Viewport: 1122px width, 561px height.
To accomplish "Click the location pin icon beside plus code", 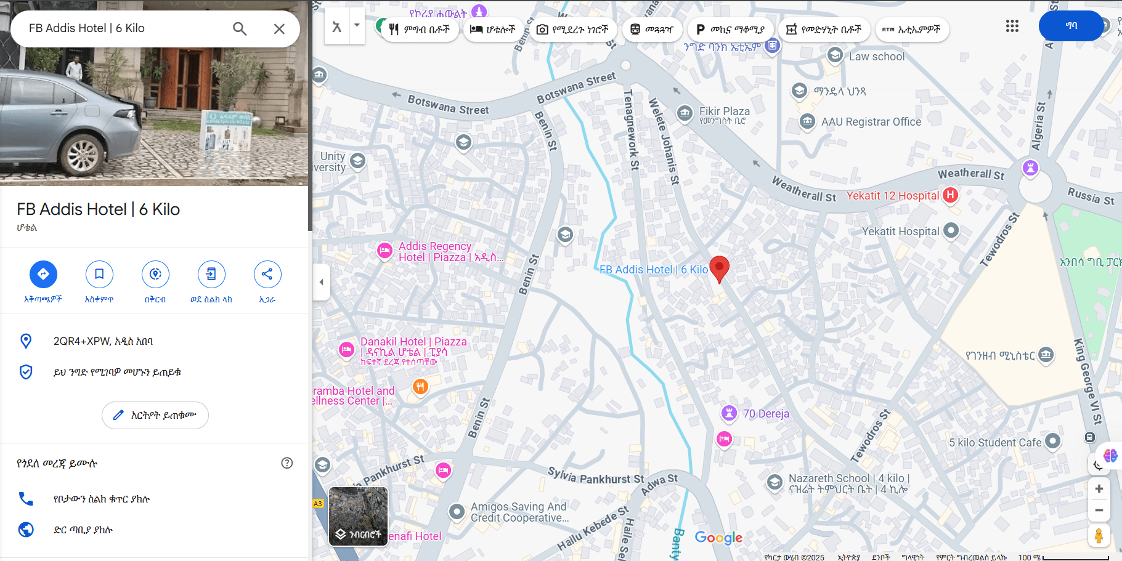I will 26,341.
